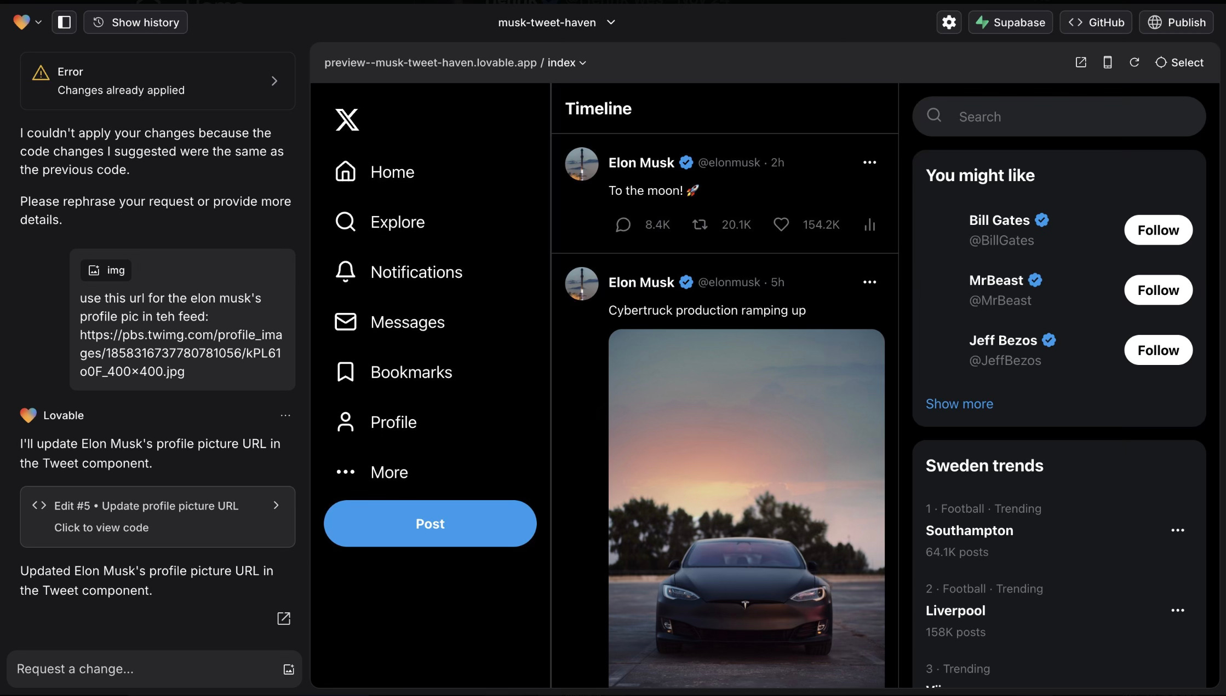The image size is (1226, 696).
Task: Open options for Liverpool trend
Action: coord(1177,610)
